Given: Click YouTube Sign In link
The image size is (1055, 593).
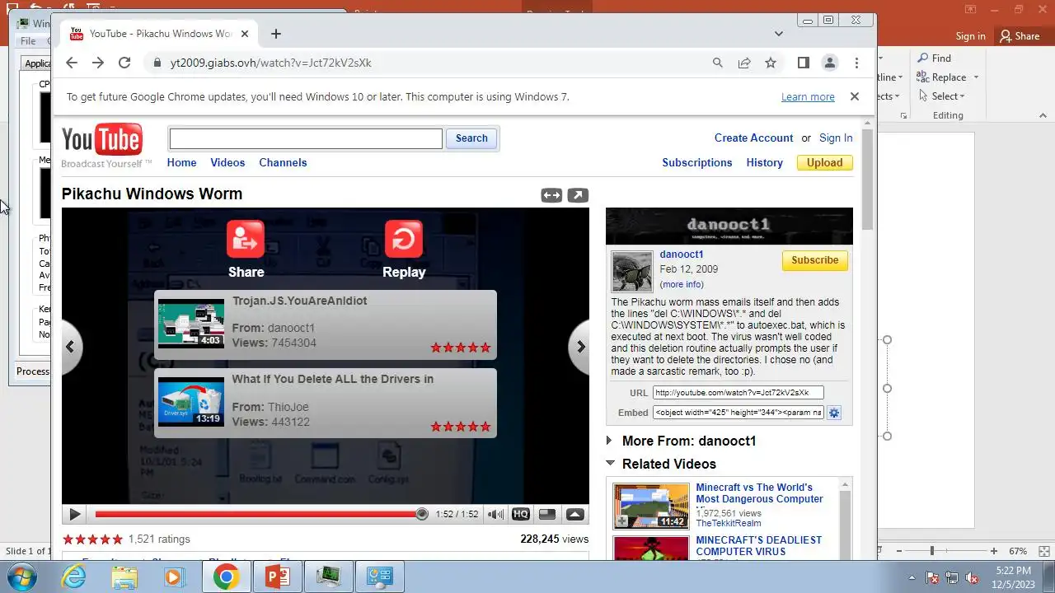Looking at the screenshot, I should coord(836,138).
